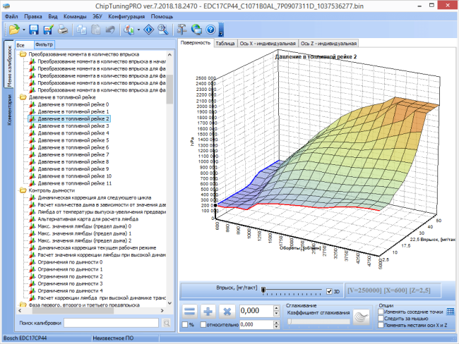This screenshot has width=459, height=344.
Task: Open the Помощь menu
Action: click(x=162, y=17)
